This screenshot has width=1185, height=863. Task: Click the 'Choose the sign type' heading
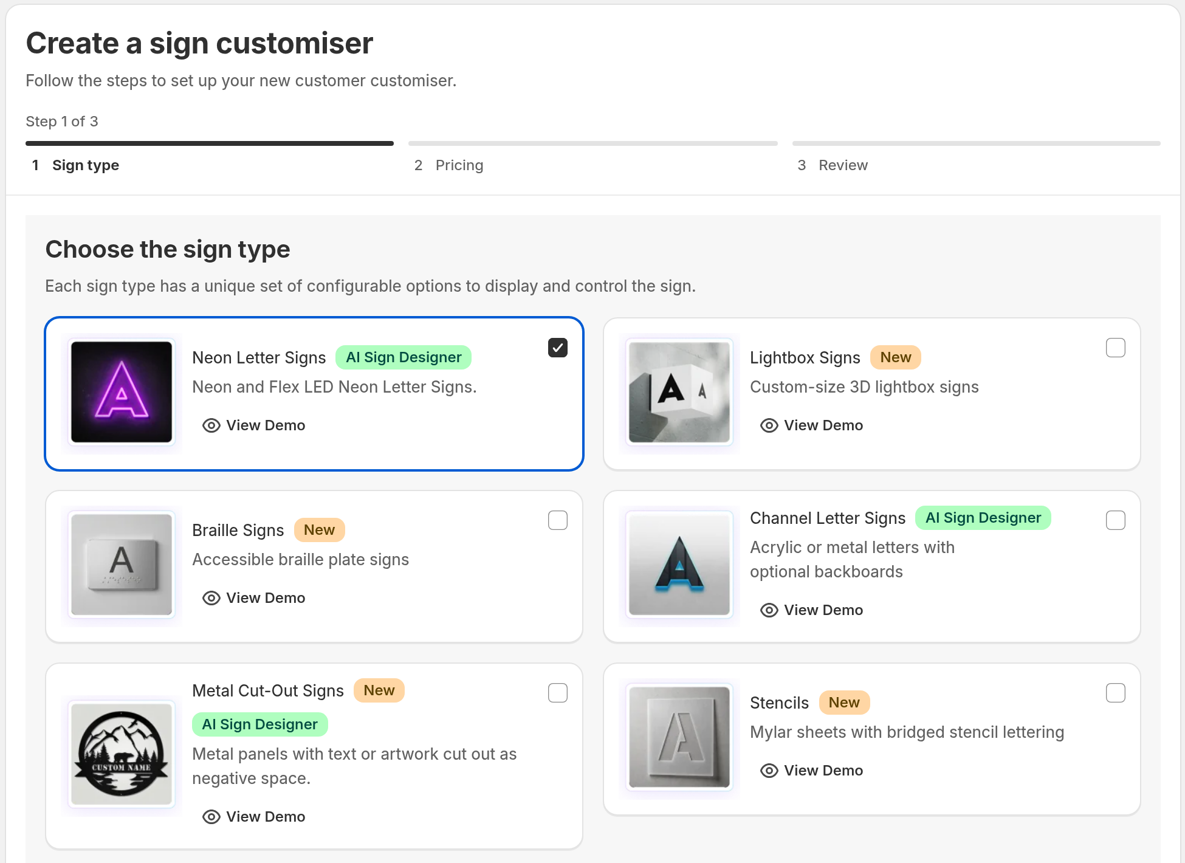pyautogui.click(x=168, y=250)
